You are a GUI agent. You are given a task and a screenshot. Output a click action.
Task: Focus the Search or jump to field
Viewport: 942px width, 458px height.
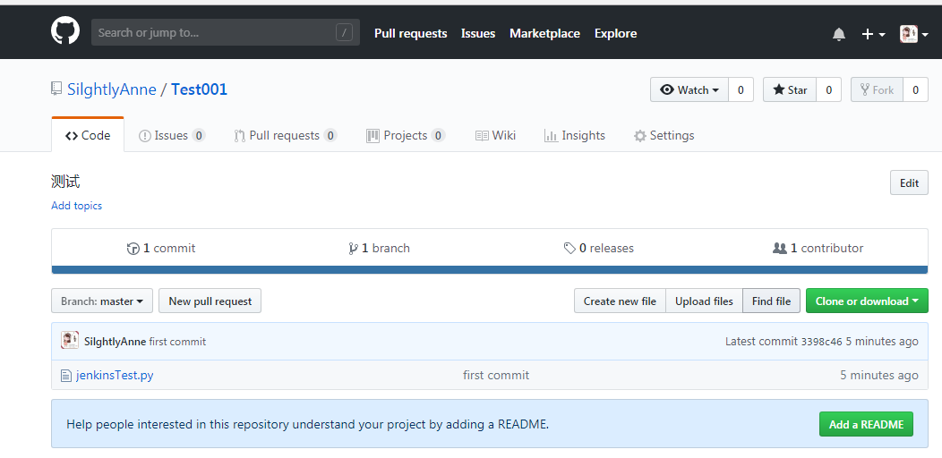click(x=226, y=32)
